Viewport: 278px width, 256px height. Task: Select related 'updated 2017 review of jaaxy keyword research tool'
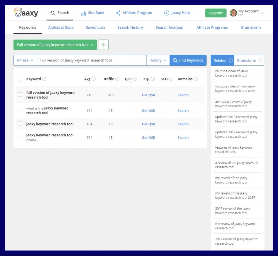tap(237, 134)
